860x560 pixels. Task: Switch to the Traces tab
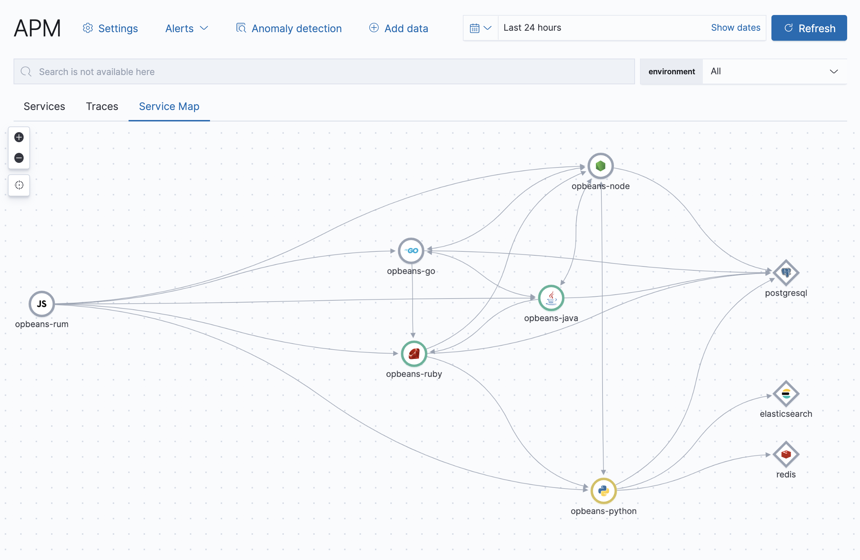click(x=102, y=106)
